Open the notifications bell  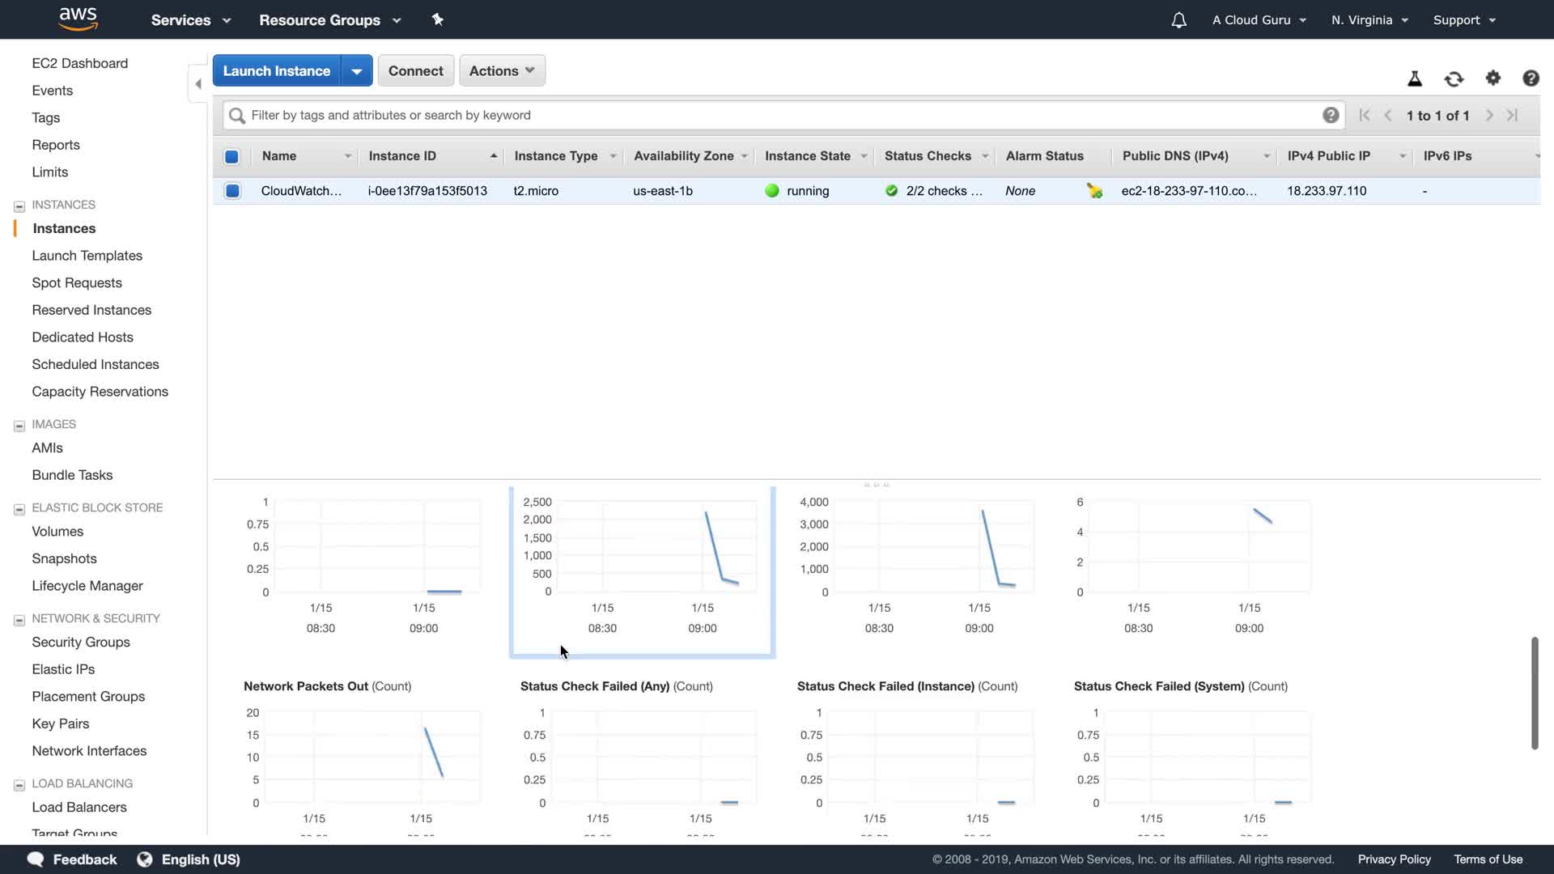[x=1178, y=20]
